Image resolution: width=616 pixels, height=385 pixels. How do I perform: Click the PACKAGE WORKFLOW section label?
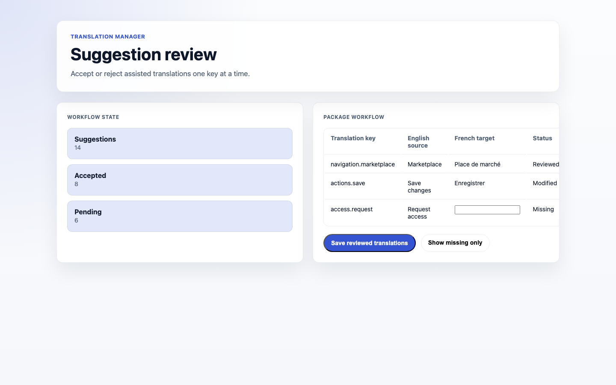coord(354,117)
